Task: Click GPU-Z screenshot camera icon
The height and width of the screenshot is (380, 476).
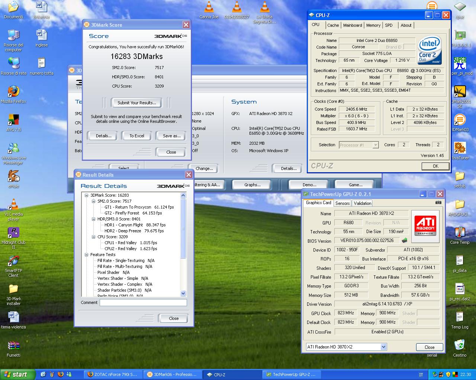Action: [x=438, y=203]
